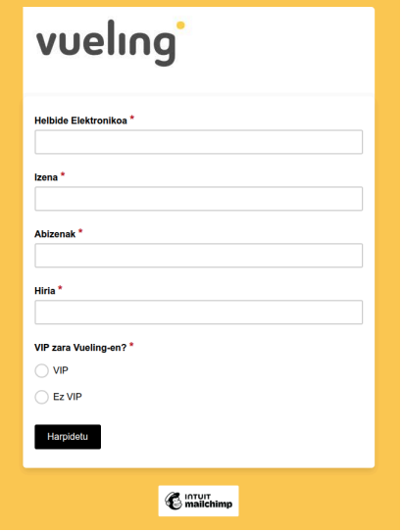Click the Helbide Elektronikoa input field
The height and width of the screenshot is (531, 402).
click(199, 142)
